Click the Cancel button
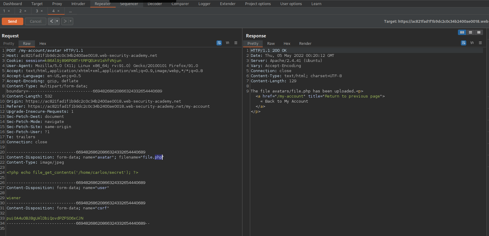This screenshot has height=236, width=489. [36, 21]
